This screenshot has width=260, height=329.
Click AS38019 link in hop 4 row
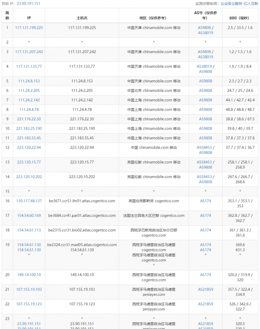point(204,67)
